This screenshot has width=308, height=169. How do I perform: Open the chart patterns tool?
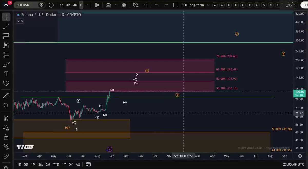tap(6, 45)
